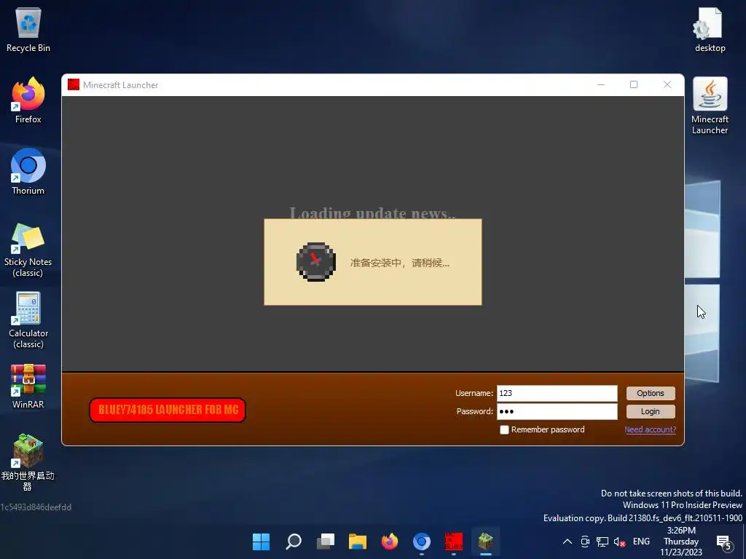Open Firefox from the taskbar
The image size is (746, 559).
pyautogui.click(x=390, y=542)
